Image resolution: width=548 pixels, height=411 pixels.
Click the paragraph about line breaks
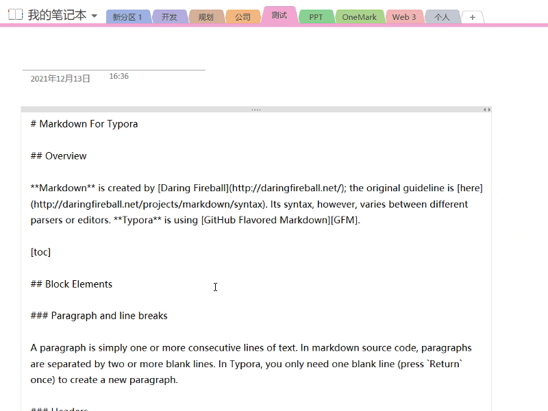247,363
